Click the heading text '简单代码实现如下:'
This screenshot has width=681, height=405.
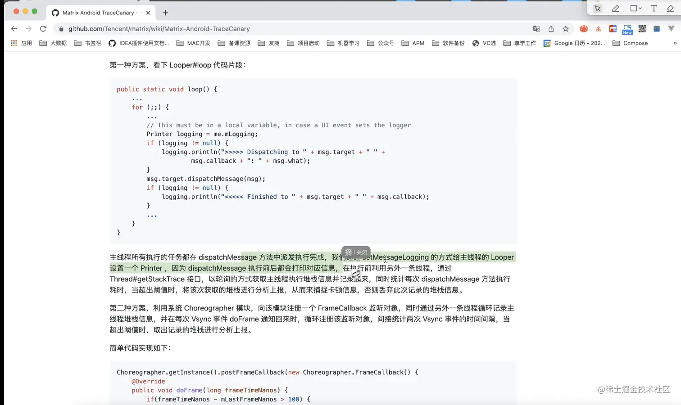(140, 348)
